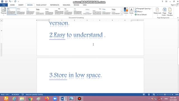This screenshot has height=101, width=179.
Task: Open Internet Explorer from the taskbar
Action: pos(14,98)
